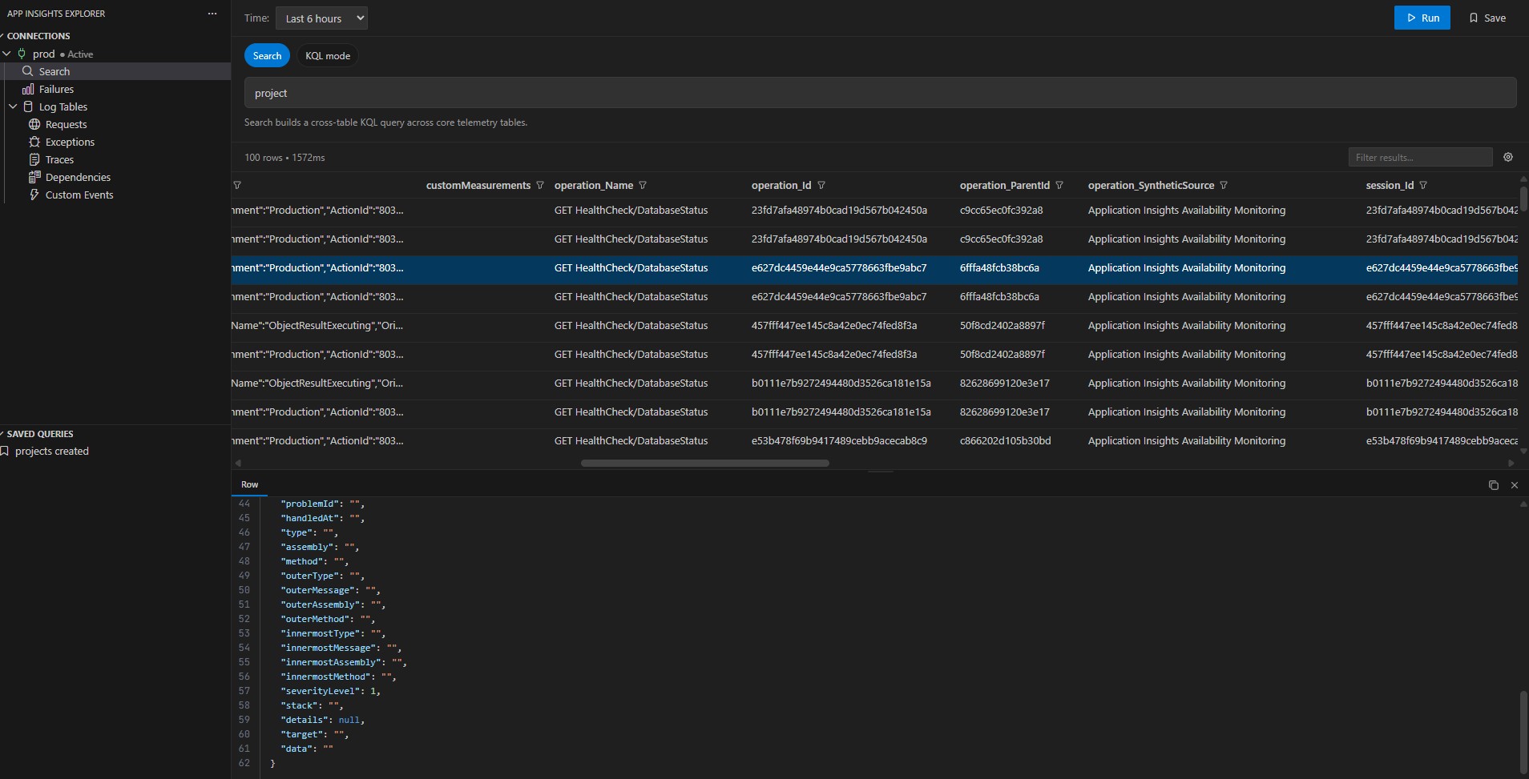Filter the operation_Id column
Screen dimensions: 1529x779
tap(821, 185)
